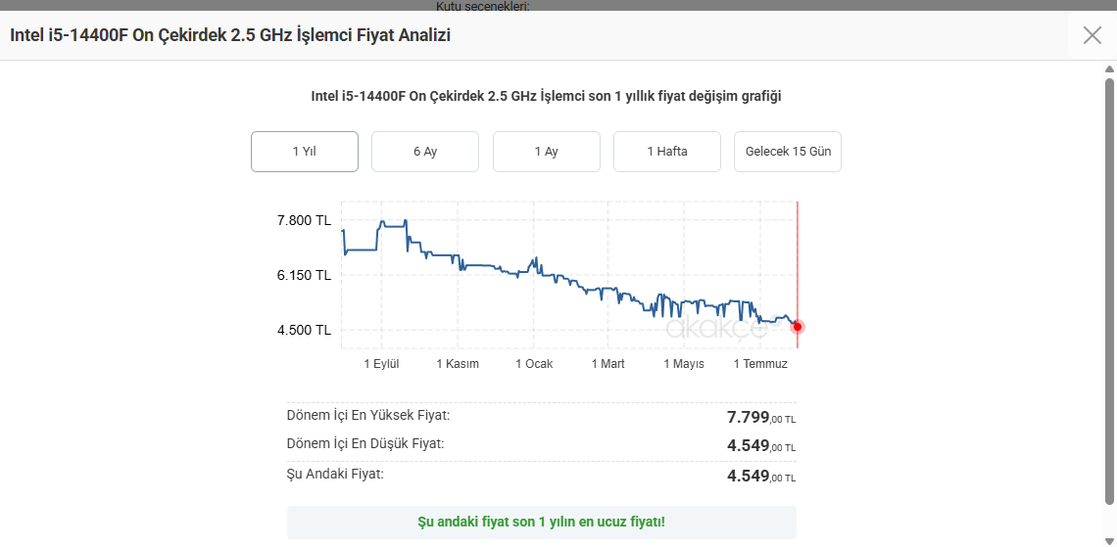
Task: Click the chart subtitle about son 1 yıllık
Action: 547,97
